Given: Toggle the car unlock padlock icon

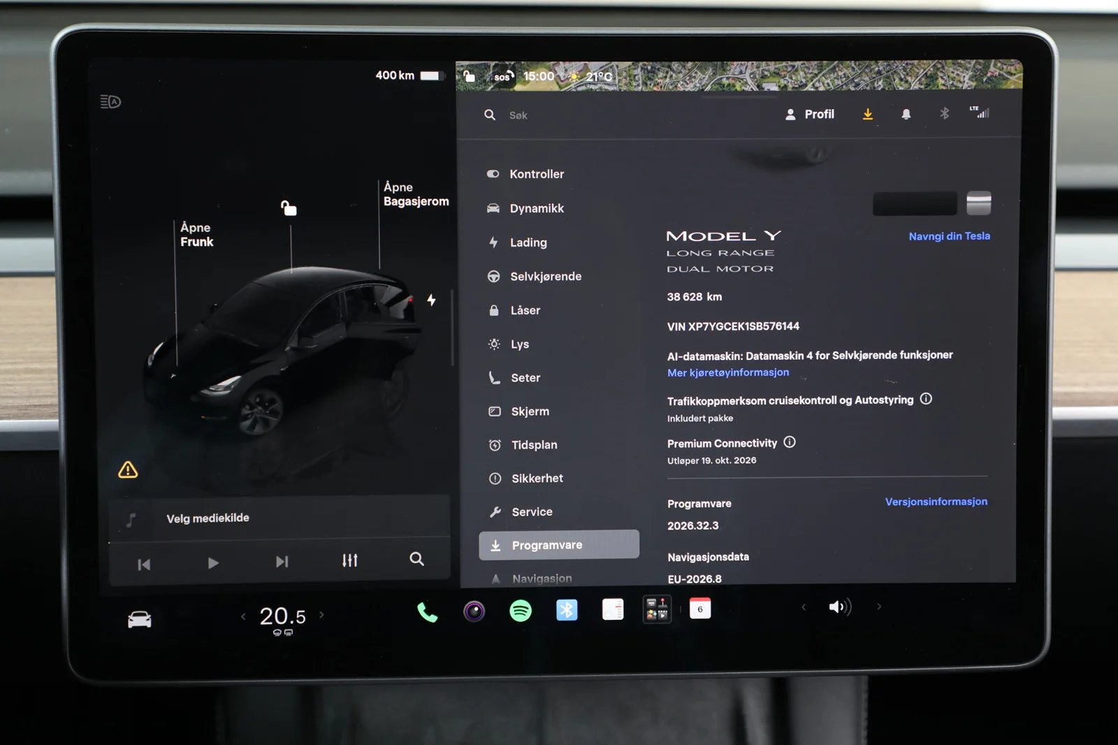Looking at the screenshot, I should coord(289,208).
